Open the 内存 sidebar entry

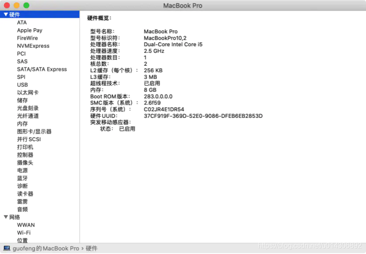coord(22,124)
